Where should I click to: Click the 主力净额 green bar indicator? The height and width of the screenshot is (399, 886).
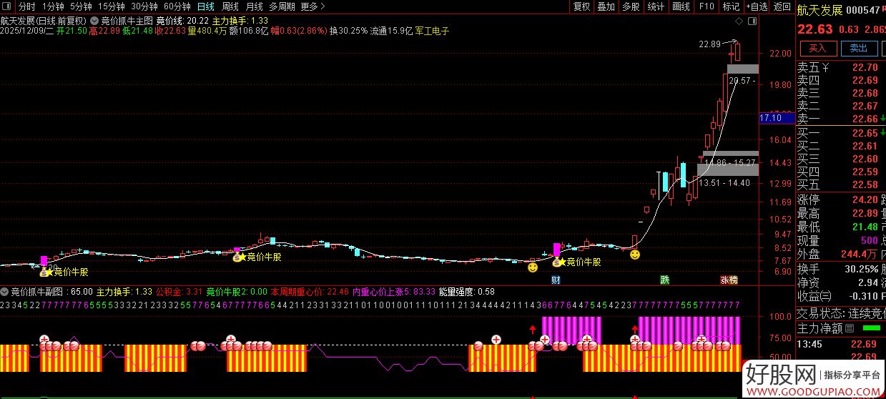coord(872,328)
